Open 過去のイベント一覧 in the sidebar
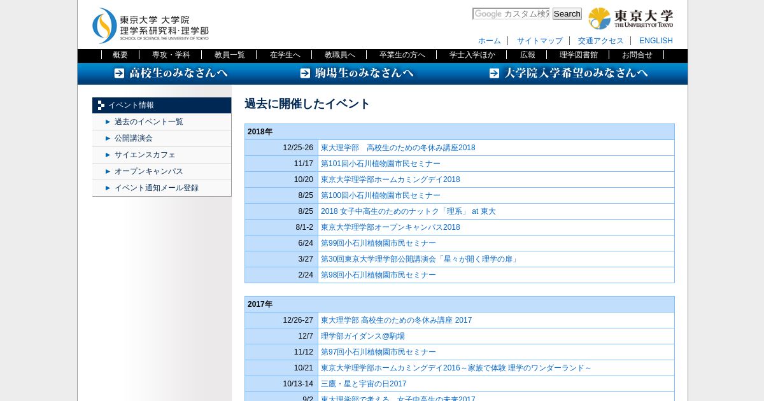764x401 pixels. (x=149, y=122)
